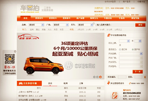This screenshot has width=148, height=101.
Task: Click the 合作伙伴登录 link
Action: tap(110, 2)
